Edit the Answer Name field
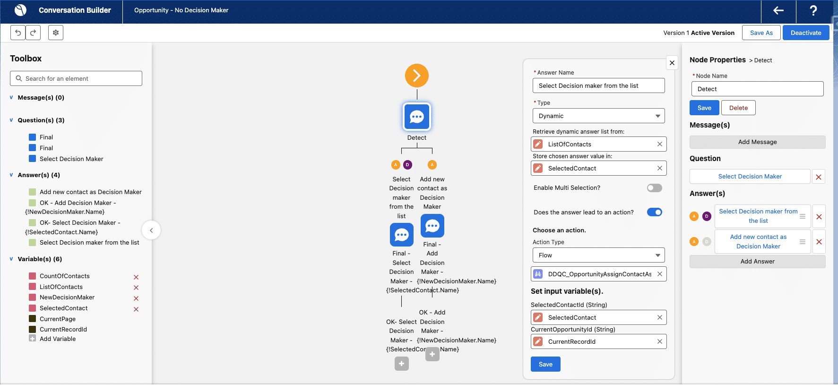 (599, 85)
